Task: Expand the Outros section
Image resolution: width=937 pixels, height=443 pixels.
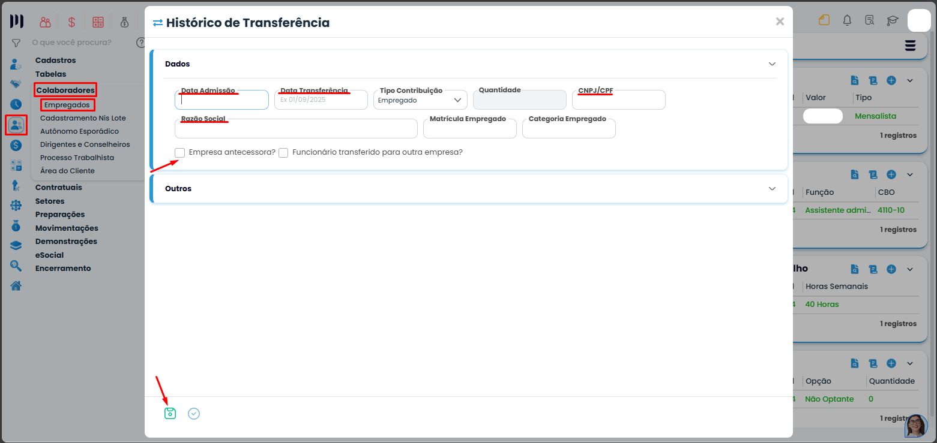Action: pyautogui.click(x=772, y=188)
